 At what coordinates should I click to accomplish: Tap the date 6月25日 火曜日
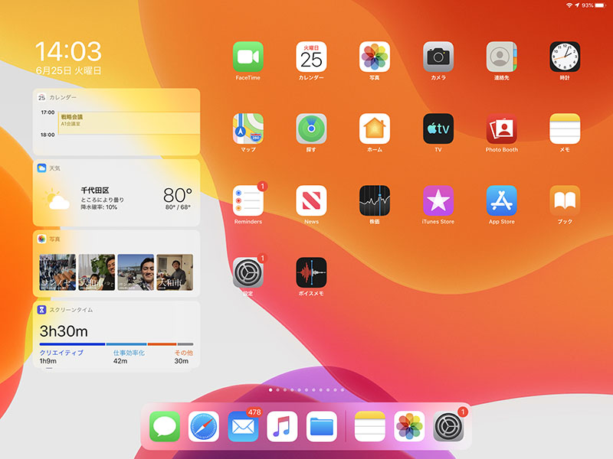click(x=68, y=70)
